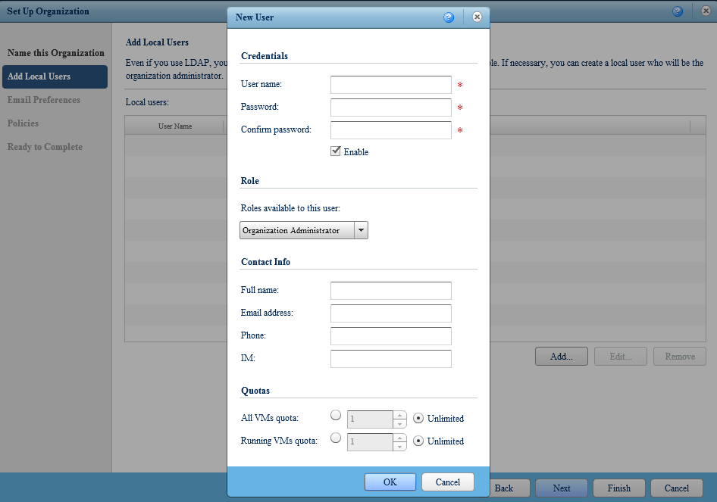Select the Running VMs quota number radio button

click(x=336, y=438)
